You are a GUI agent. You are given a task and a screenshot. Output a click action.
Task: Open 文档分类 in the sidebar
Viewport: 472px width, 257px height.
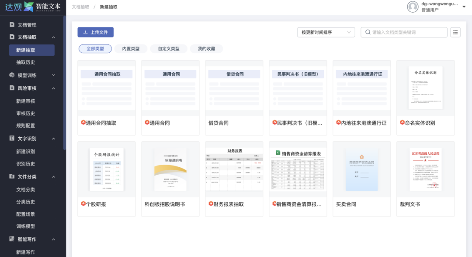[x=26, y=189]
